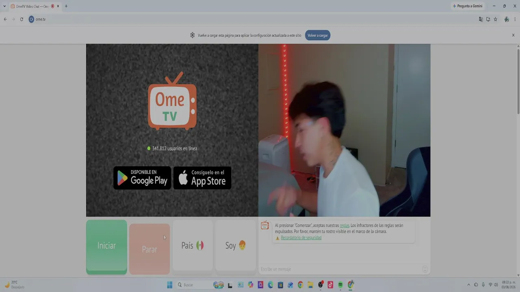
Task: Click the Escribe un mensaje field
Action: (340, 269)
